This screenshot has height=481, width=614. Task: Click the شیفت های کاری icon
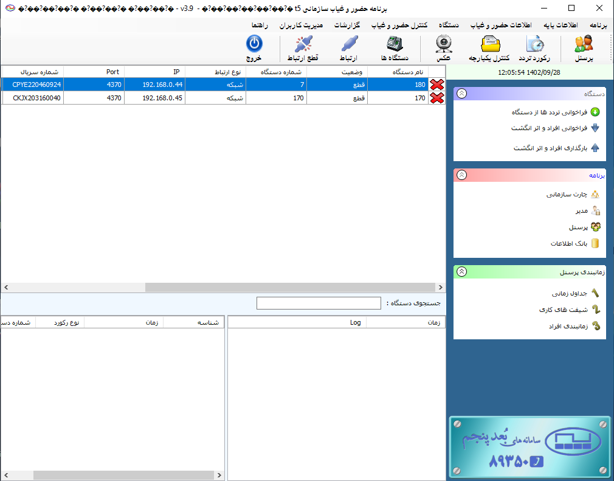595,310
